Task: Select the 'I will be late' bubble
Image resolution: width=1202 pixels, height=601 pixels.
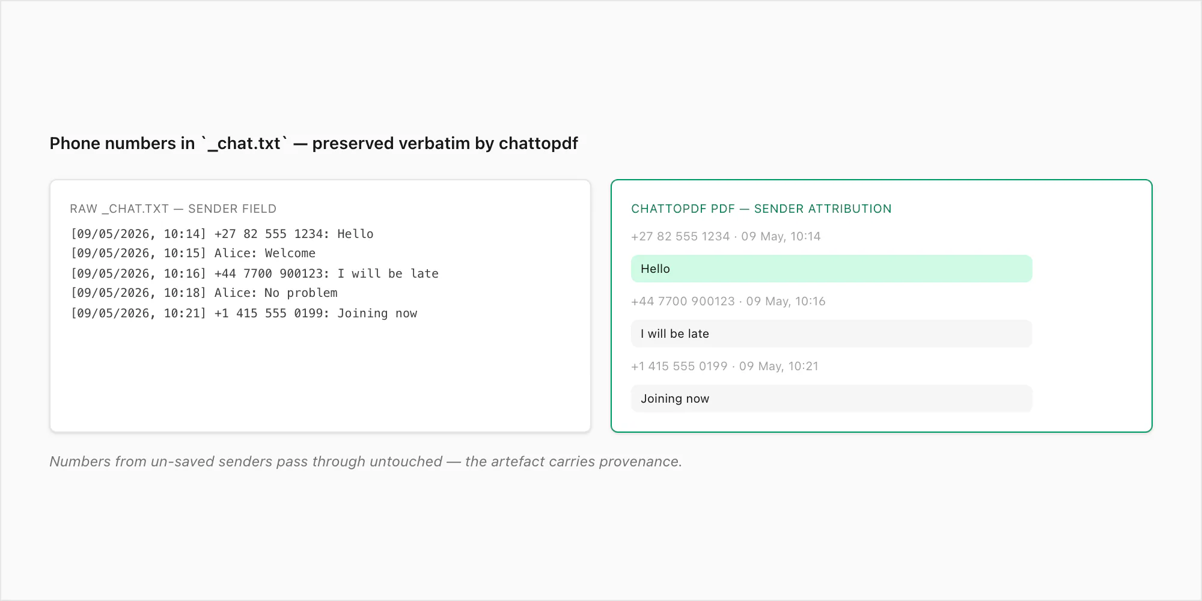Action: click(831, 334)
